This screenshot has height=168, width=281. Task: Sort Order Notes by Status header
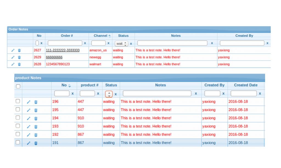123,36
